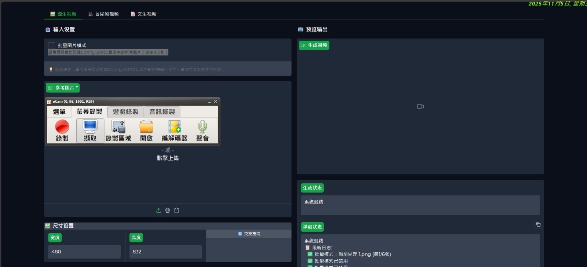
Task: Click the 系统就绪 text in the 生成状态 box
Action: [314, 202]
